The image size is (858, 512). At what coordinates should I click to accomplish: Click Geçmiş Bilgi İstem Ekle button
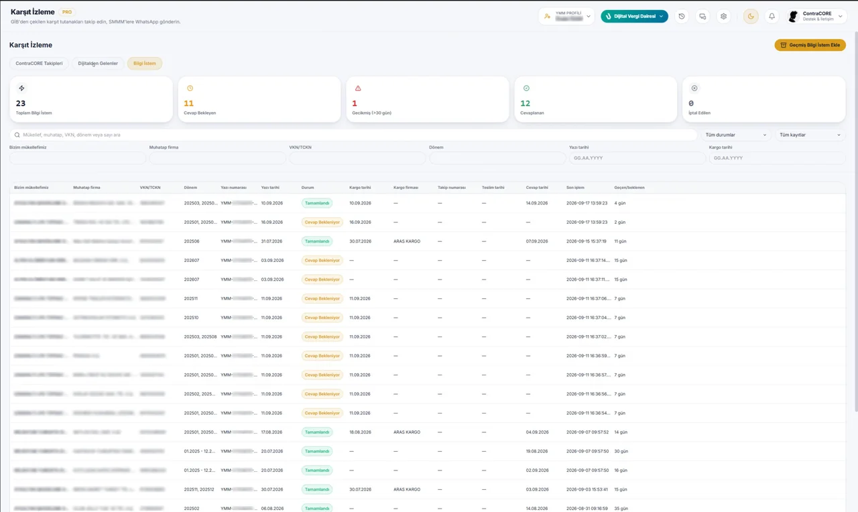click(810, 45)
